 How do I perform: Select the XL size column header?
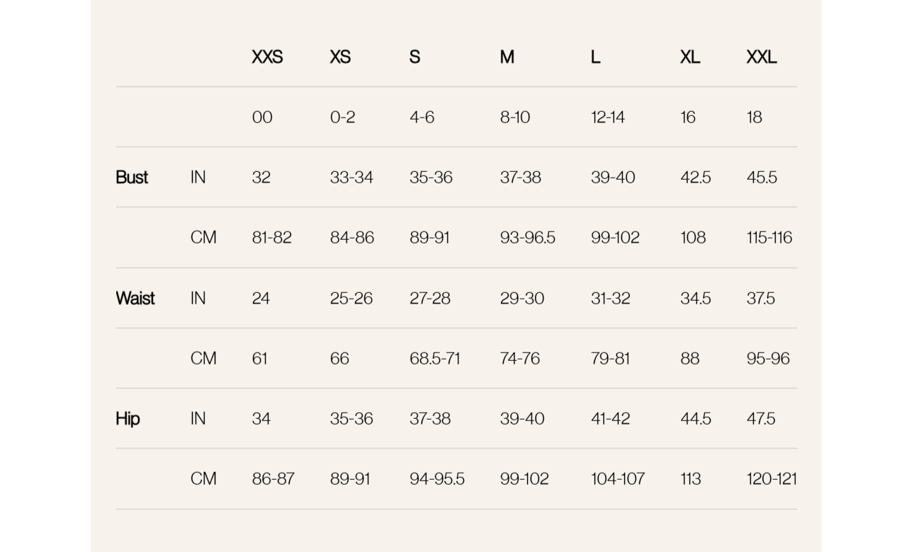[689, 57]
